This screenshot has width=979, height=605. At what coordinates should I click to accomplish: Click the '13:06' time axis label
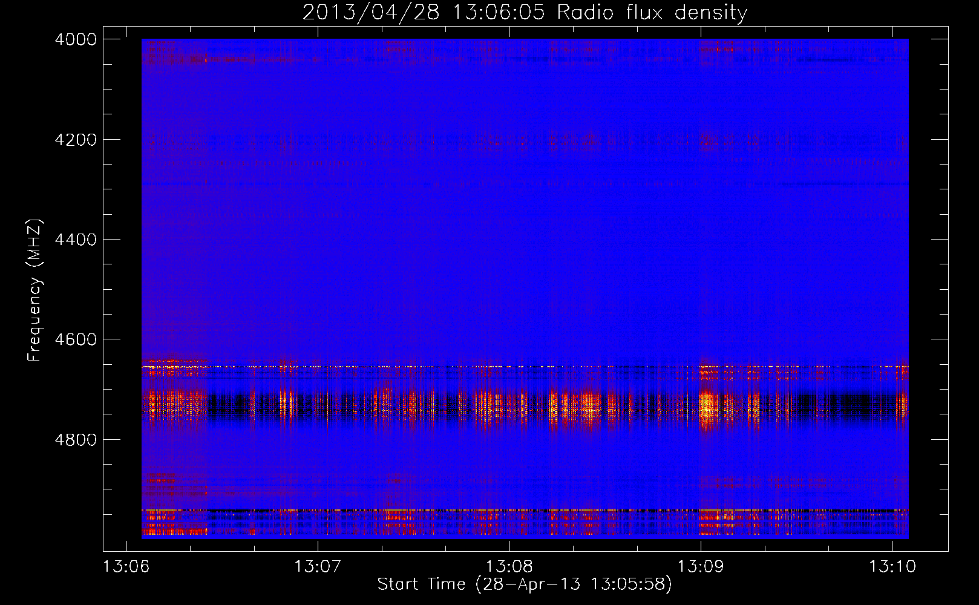pyautogui.click(x=126, y=567)
